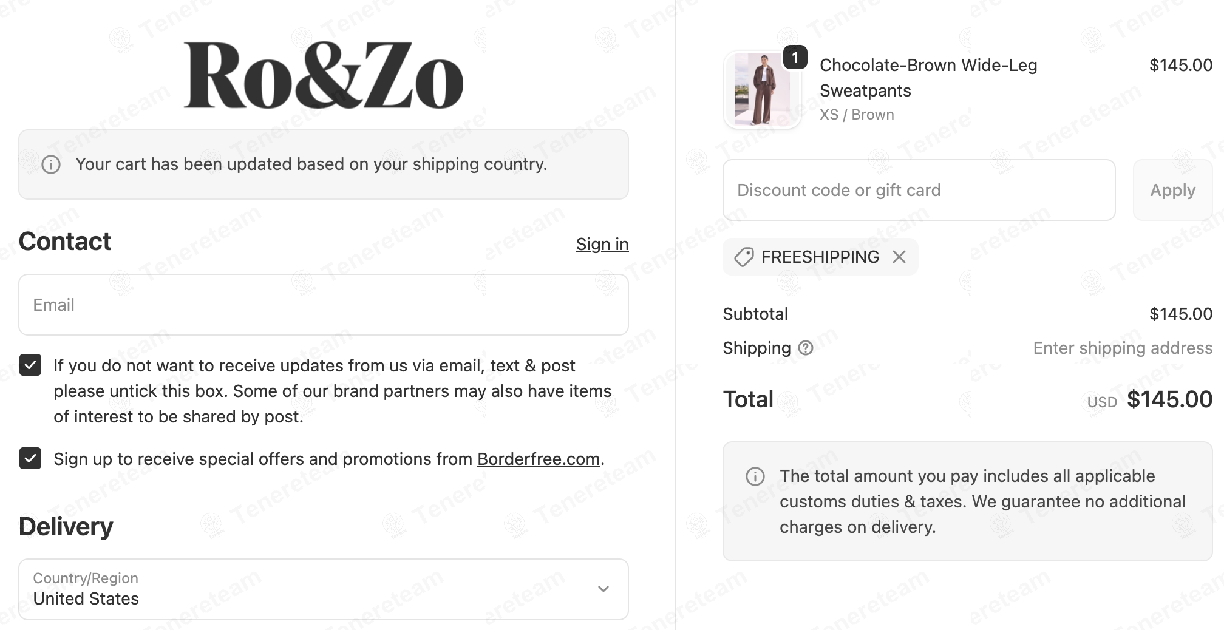Follow the Borderfree.com link

point(538,459)
